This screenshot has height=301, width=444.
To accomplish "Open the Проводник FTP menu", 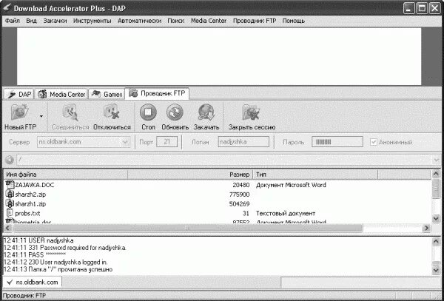I will click(x=255, y=21).
